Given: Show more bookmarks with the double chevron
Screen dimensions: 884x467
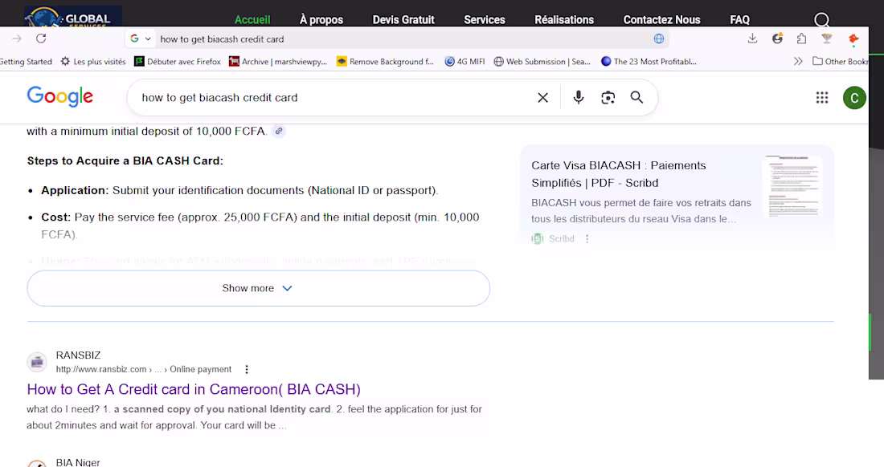Looking at the screenshot, I should click(798, 61).
